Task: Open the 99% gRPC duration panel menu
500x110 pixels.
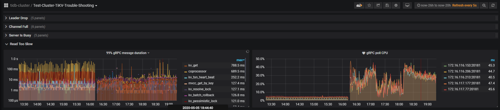Action: tap(128, 53)
